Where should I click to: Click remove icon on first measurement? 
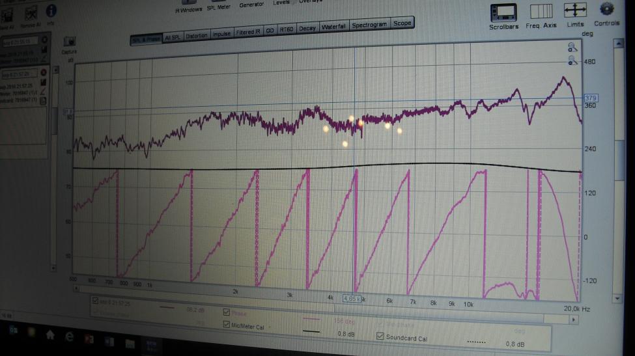44,40
